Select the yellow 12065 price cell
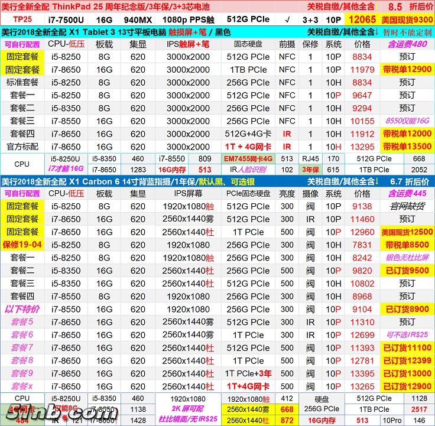Viewport: 435px width, 426px height. [x=362, y=19]
